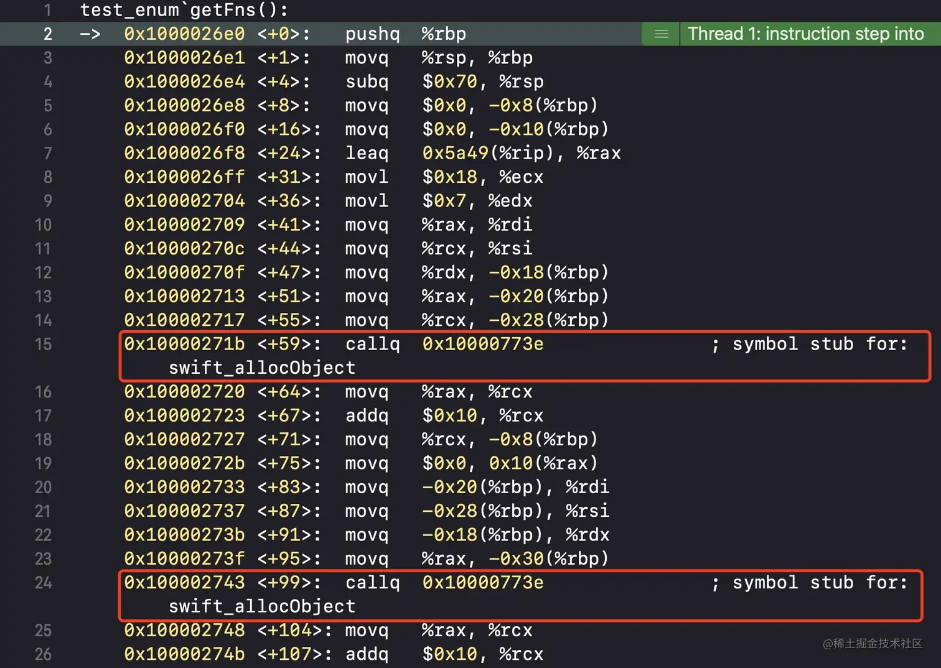
Task: Click address 0x1000026e8 on line 5
Action: pyautogui.click(x=184, y=106)
